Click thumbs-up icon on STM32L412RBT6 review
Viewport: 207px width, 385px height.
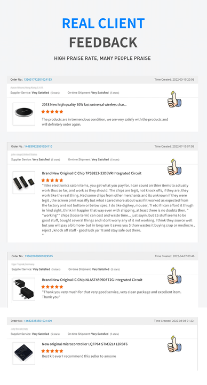pyautogui.click(x=174, y=343)
